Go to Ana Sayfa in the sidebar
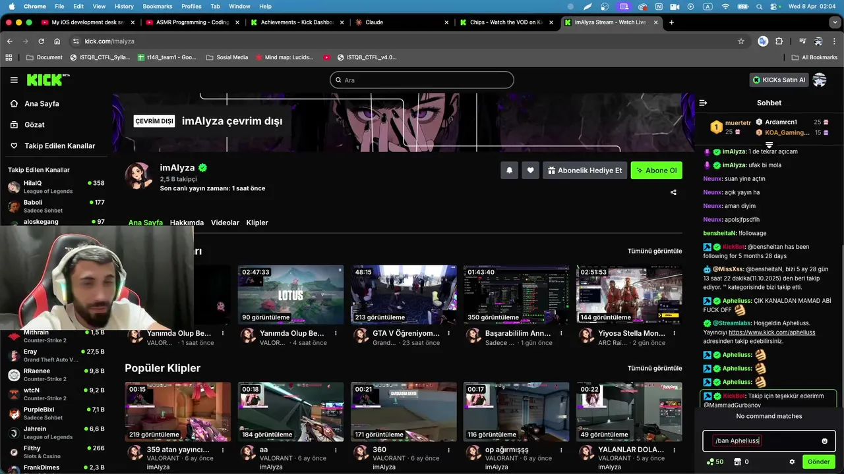Screen dimensions: 844x474 pos(42,104)
